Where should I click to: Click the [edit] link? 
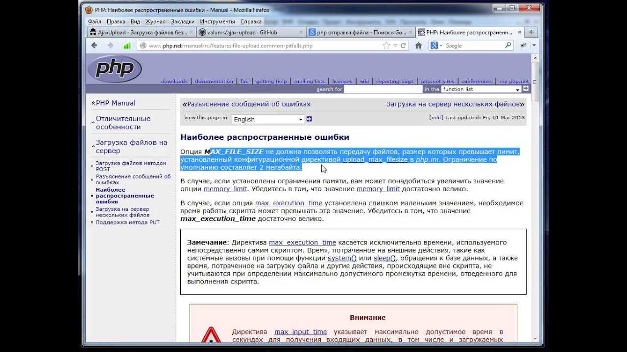(436, 117)
